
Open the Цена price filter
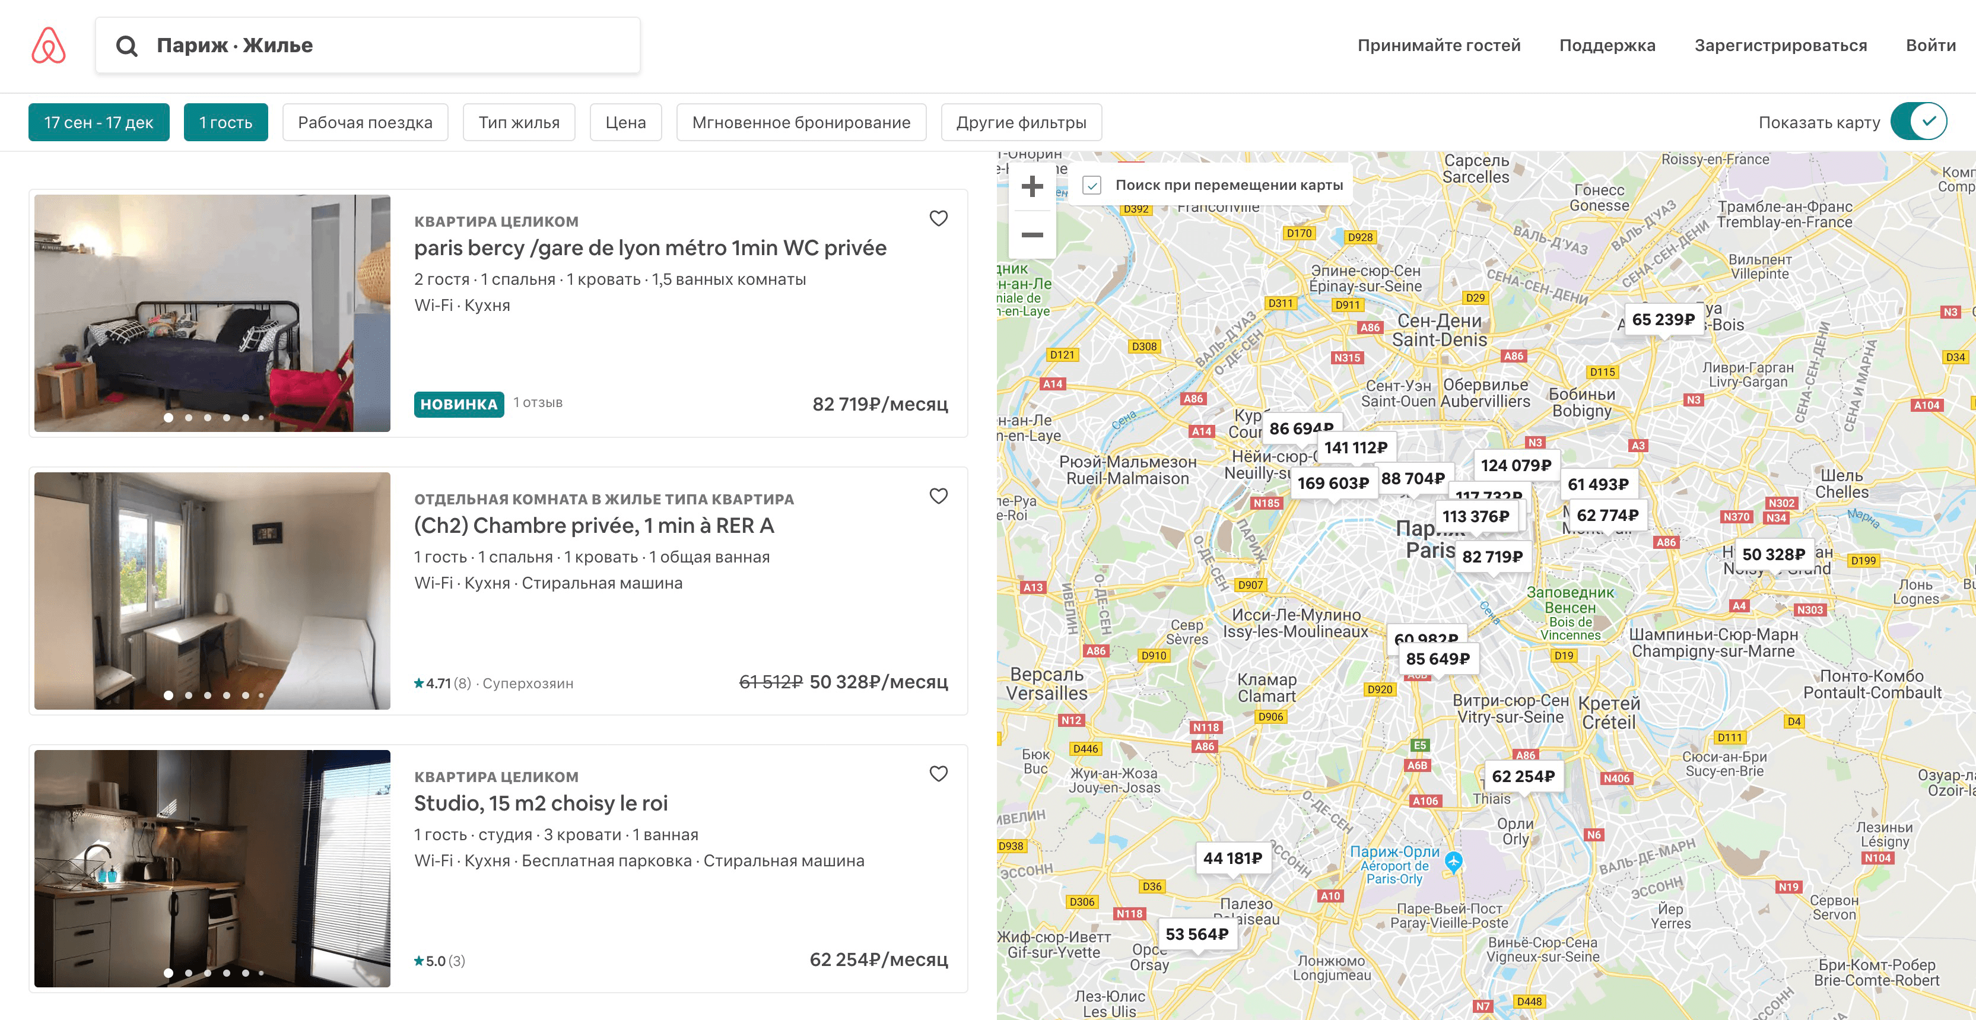click(x=626, y=123)
